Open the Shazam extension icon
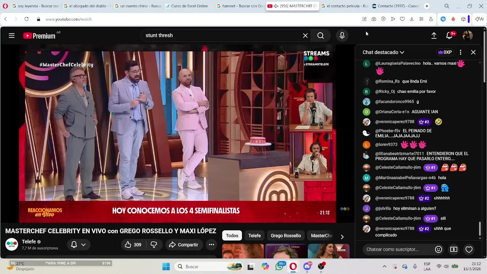The width and height of the screenshot is (487, 274). click(443, 19)
